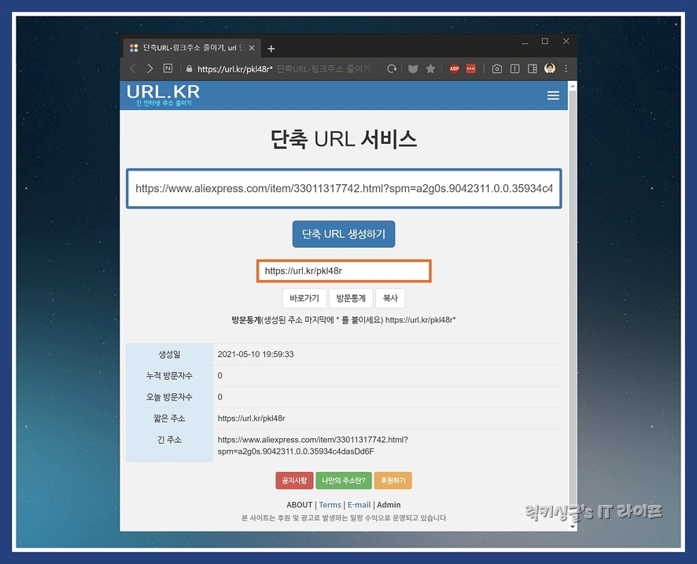Select the 단축URL-링크주소 줄이기 tab

(189, 46)
